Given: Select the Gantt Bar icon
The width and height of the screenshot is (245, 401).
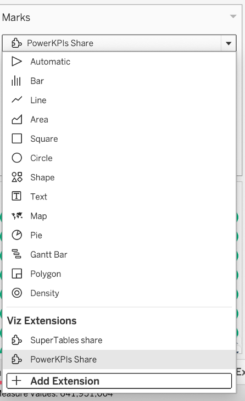Looking at the screenshot, I should (16, 254).
